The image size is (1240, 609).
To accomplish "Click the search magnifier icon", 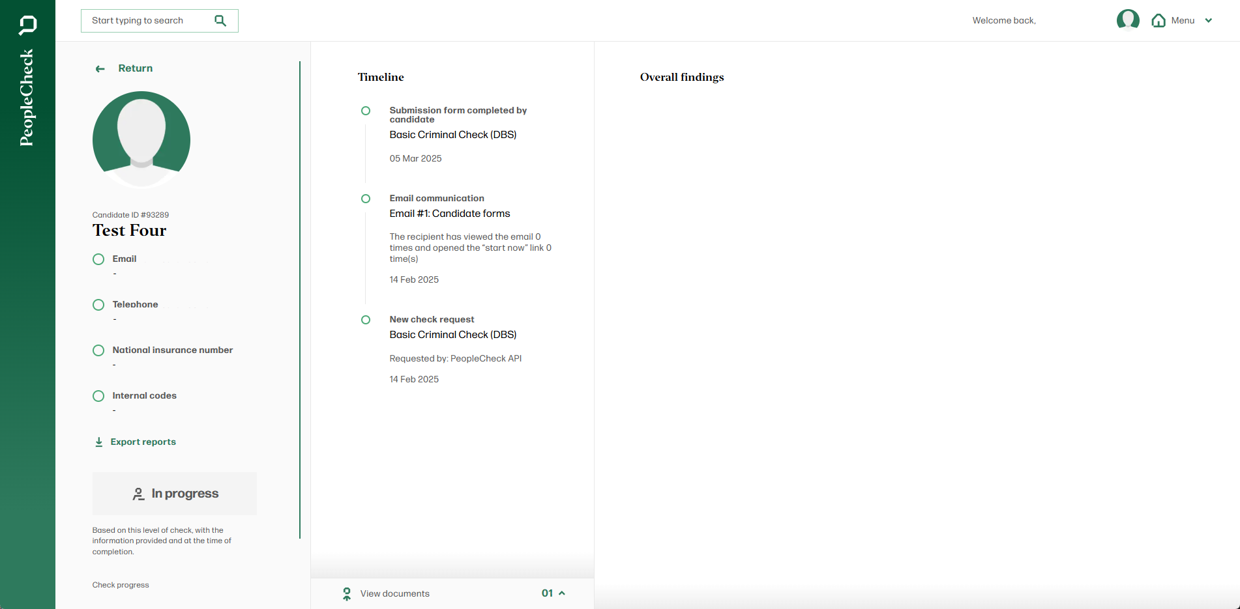I will tap(220, 21).
